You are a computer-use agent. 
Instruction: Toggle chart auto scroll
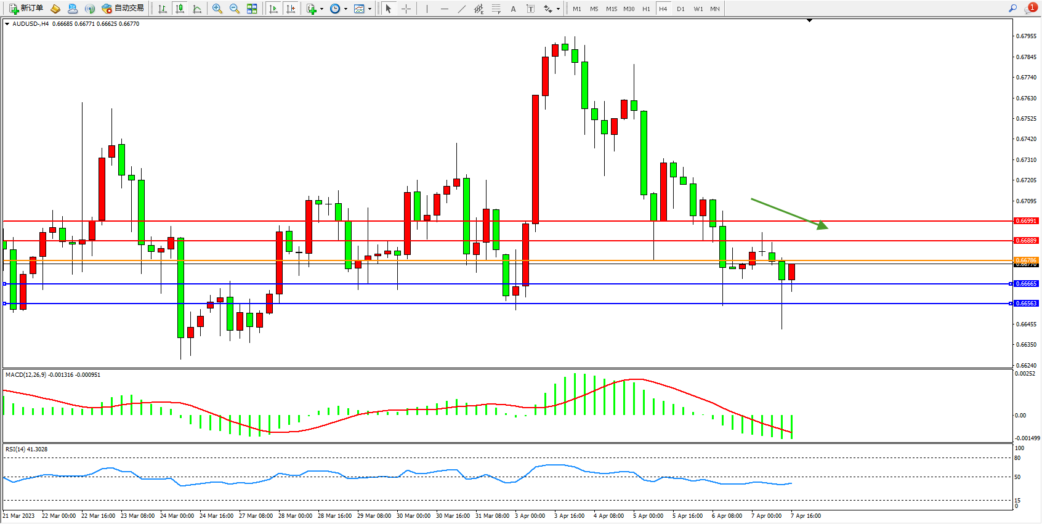coord(273,9)
